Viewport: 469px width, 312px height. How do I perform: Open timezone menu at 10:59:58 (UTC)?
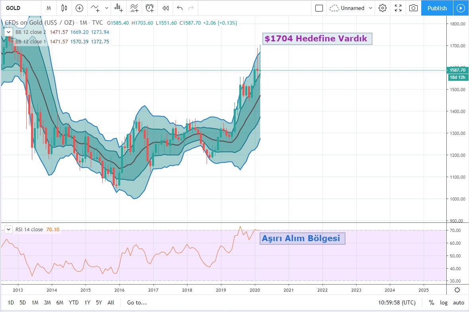[397, 302]
